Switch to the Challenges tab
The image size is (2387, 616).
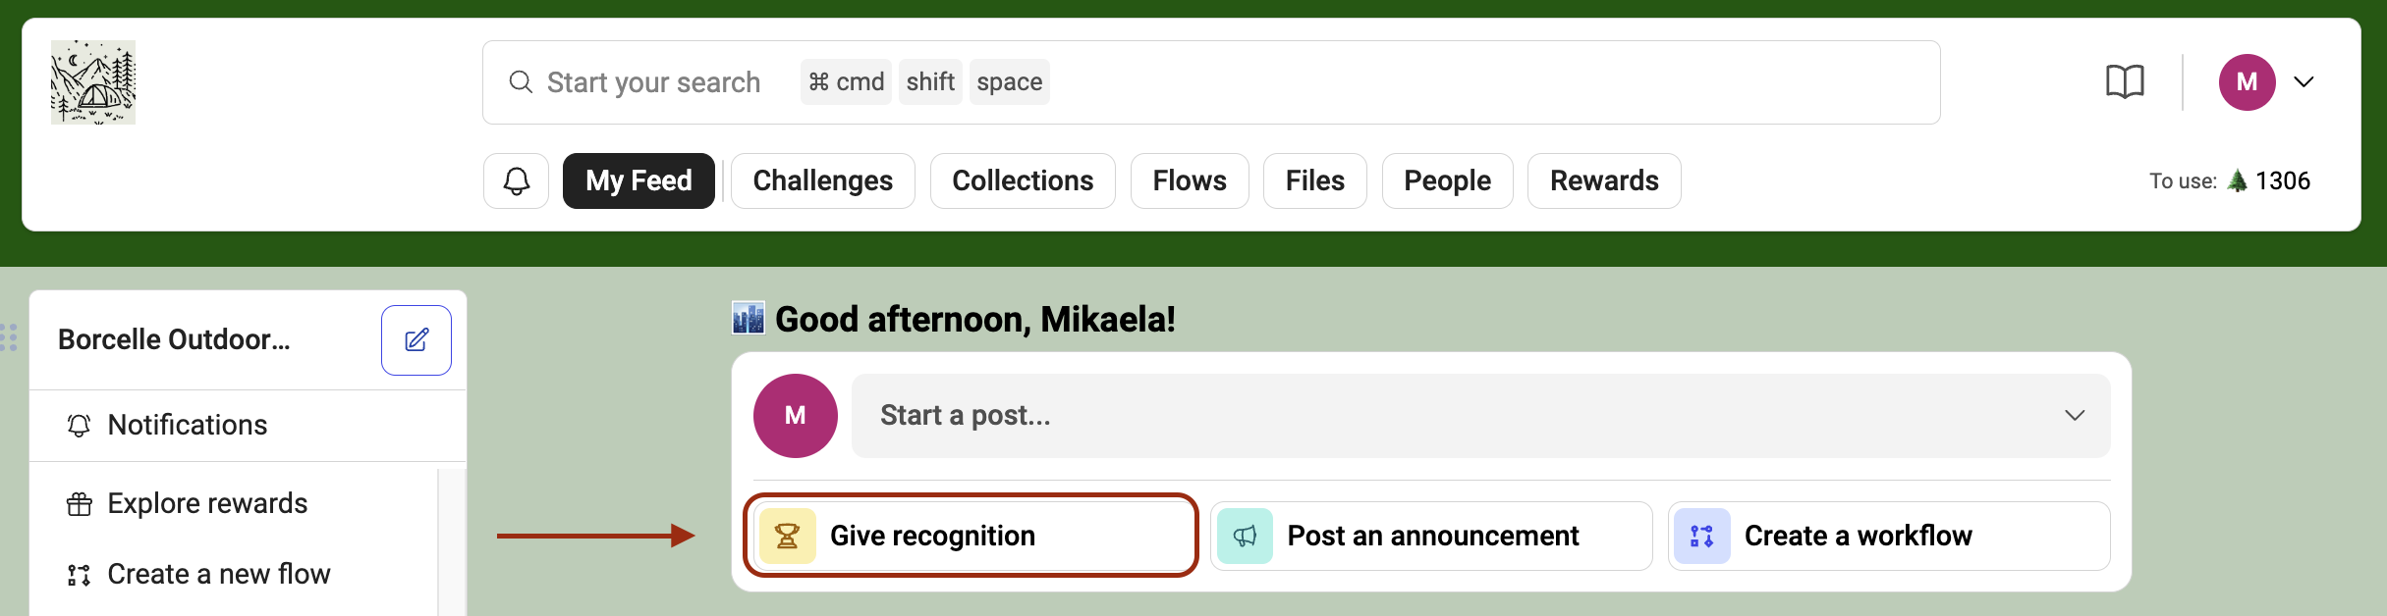pos(823,180)
